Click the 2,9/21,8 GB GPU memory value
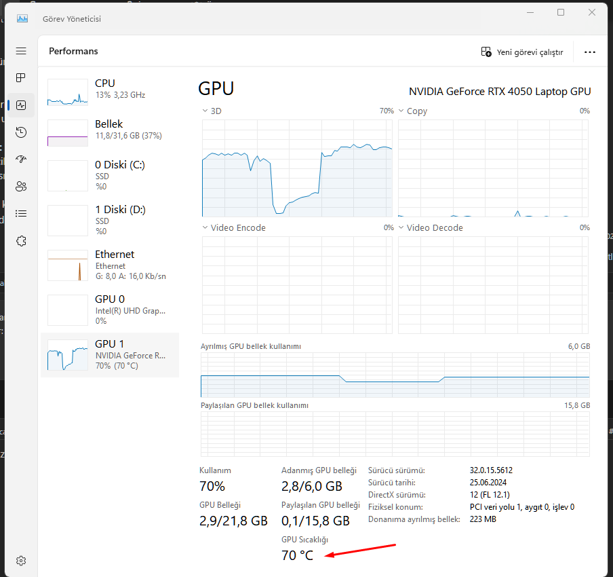The image size is (613, 577). [233, 521]
